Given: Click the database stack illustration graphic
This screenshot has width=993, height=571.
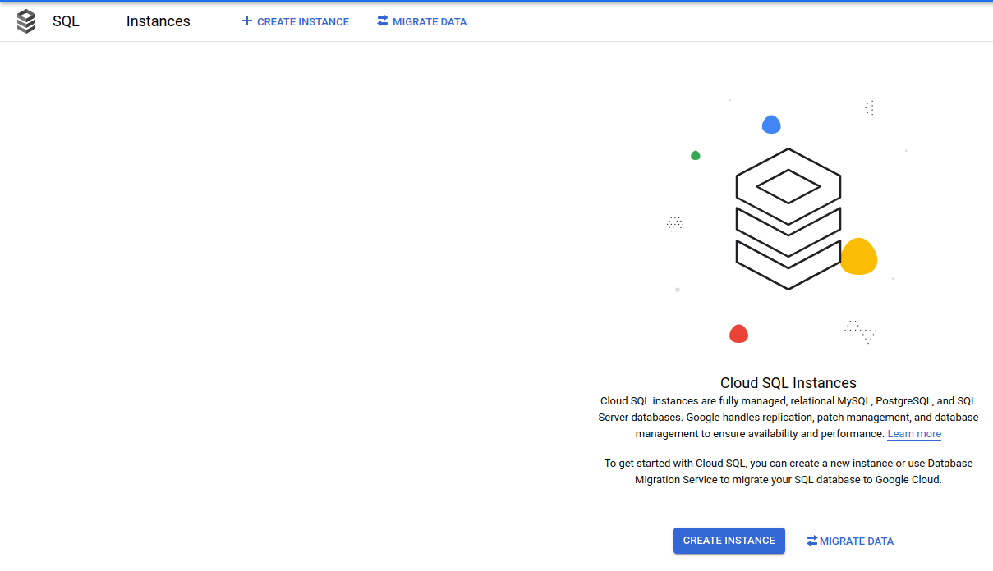Looking at the screenshot, I should (x=788, y=219).
